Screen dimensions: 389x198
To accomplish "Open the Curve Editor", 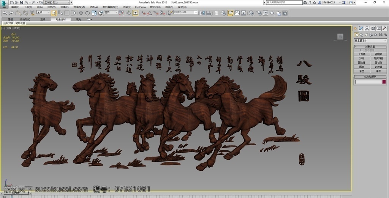I will [237, 13].
